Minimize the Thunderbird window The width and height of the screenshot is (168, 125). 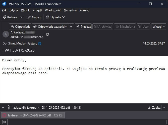[x=139, y=4]
